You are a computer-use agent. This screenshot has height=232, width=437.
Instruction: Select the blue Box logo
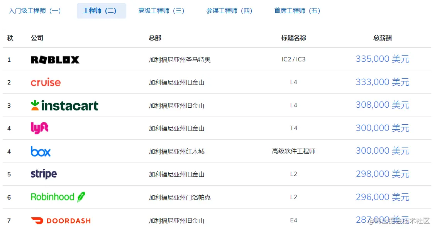[x=41, y=151]
